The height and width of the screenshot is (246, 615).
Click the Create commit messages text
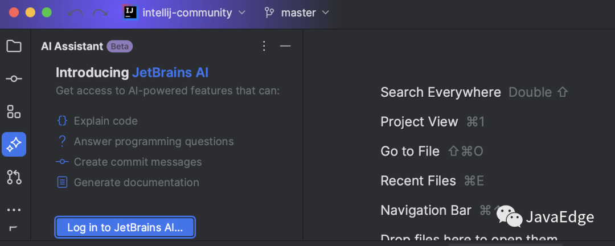coord(138,162)
